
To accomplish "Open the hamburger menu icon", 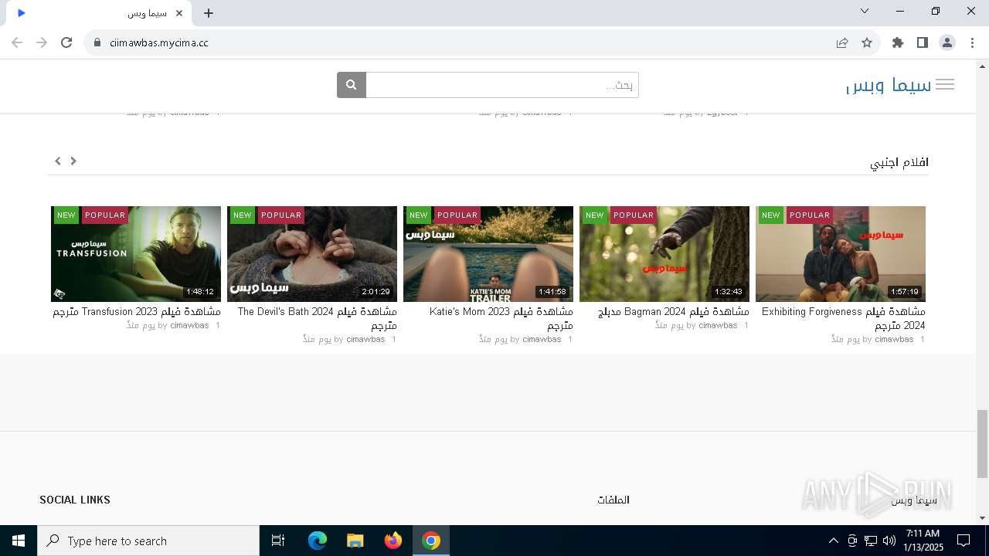I will [944, 85].
